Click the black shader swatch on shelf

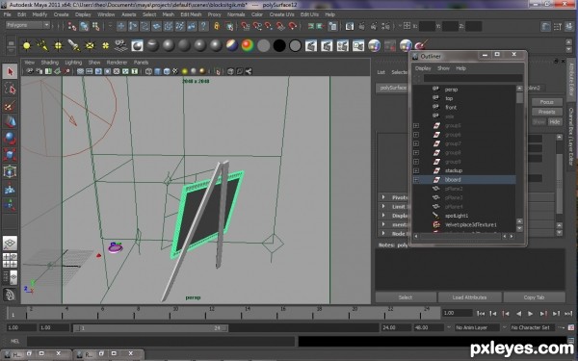(279, 45)
